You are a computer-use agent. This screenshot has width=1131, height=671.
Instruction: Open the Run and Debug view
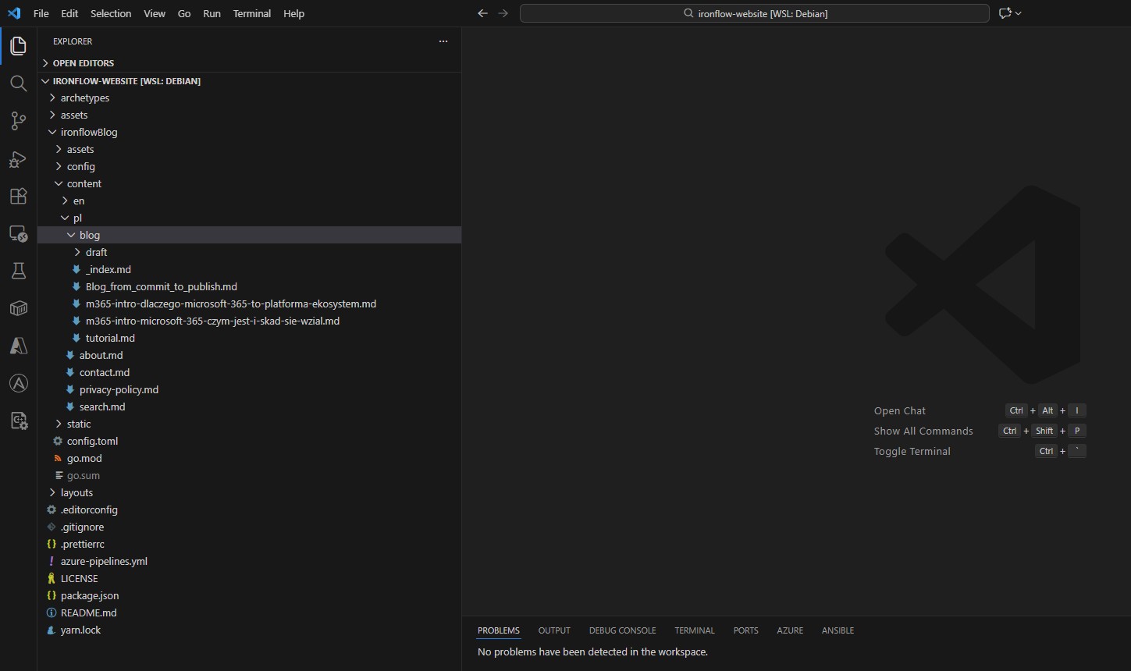pos(18,159)
